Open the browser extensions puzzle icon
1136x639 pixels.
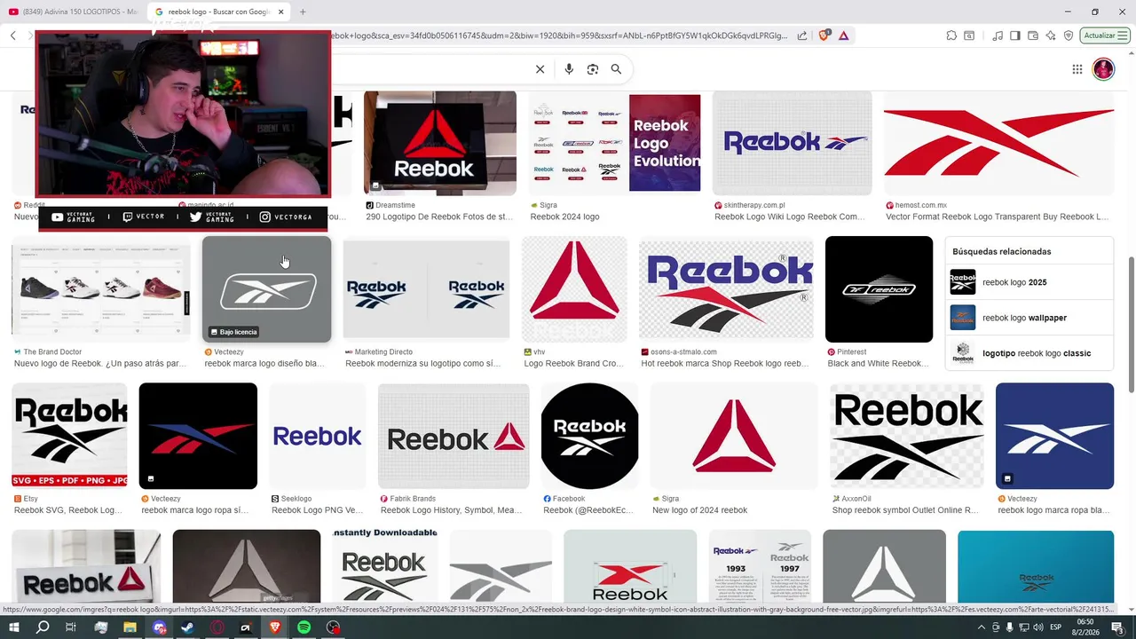click(951, 35)
